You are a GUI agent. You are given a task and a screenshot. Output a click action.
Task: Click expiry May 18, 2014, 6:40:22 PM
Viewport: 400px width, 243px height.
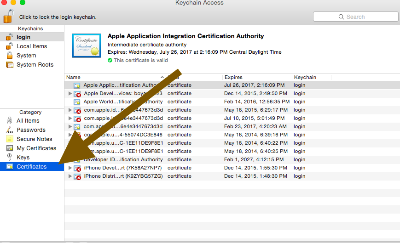[x=256, y=143]
